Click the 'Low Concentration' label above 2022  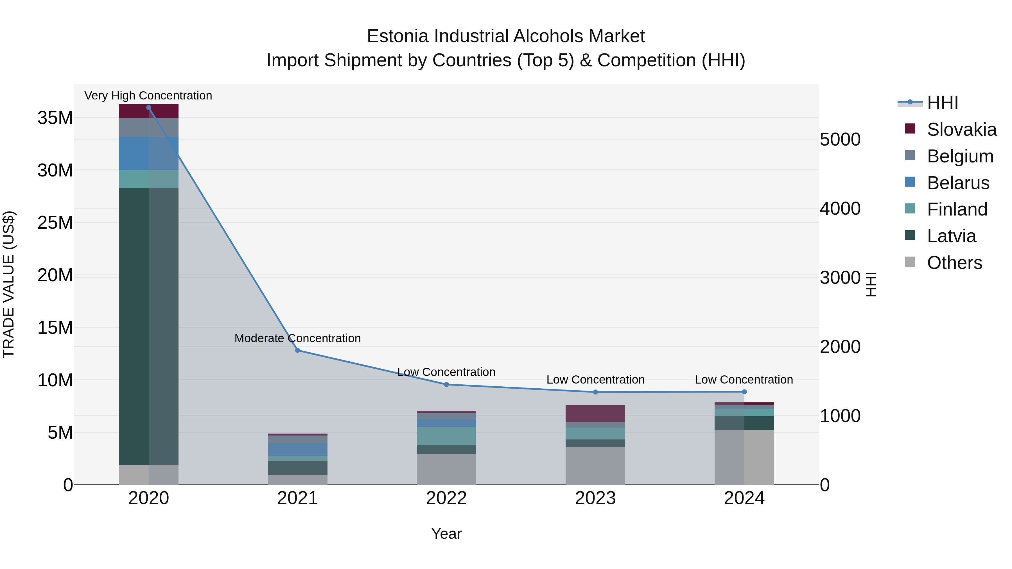click(446, 372)
